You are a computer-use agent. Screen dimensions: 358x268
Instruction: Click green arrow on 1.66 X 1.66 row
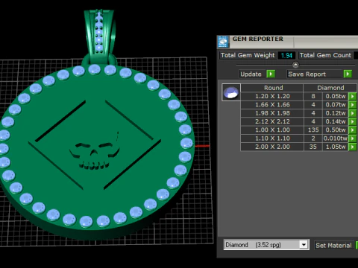(x=352, y=105)
